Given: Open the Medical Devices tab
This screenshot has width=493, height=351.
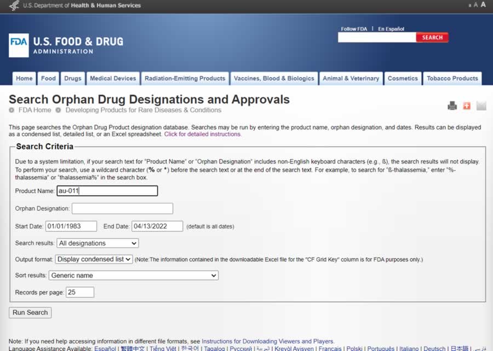Looking at the screenshot, I should click(113, 78).
